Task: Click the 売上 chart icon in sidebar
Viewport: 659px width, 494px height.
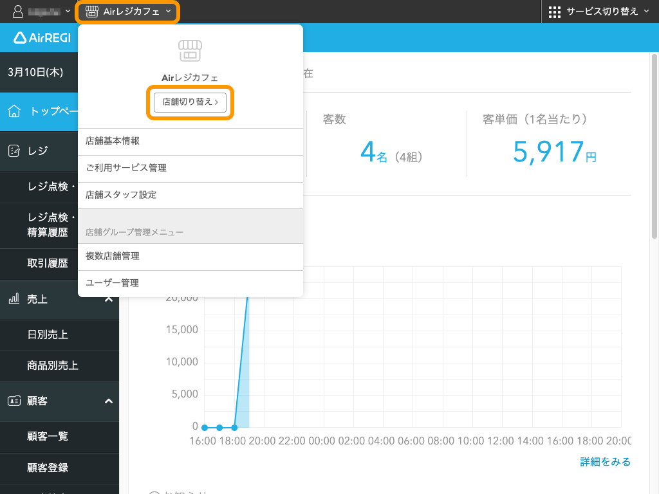Action: (x=14, y=298)
